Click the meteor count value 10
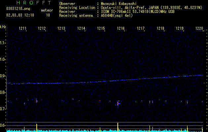Viewport: 208px width, 132px height. (x=48, y=15)
